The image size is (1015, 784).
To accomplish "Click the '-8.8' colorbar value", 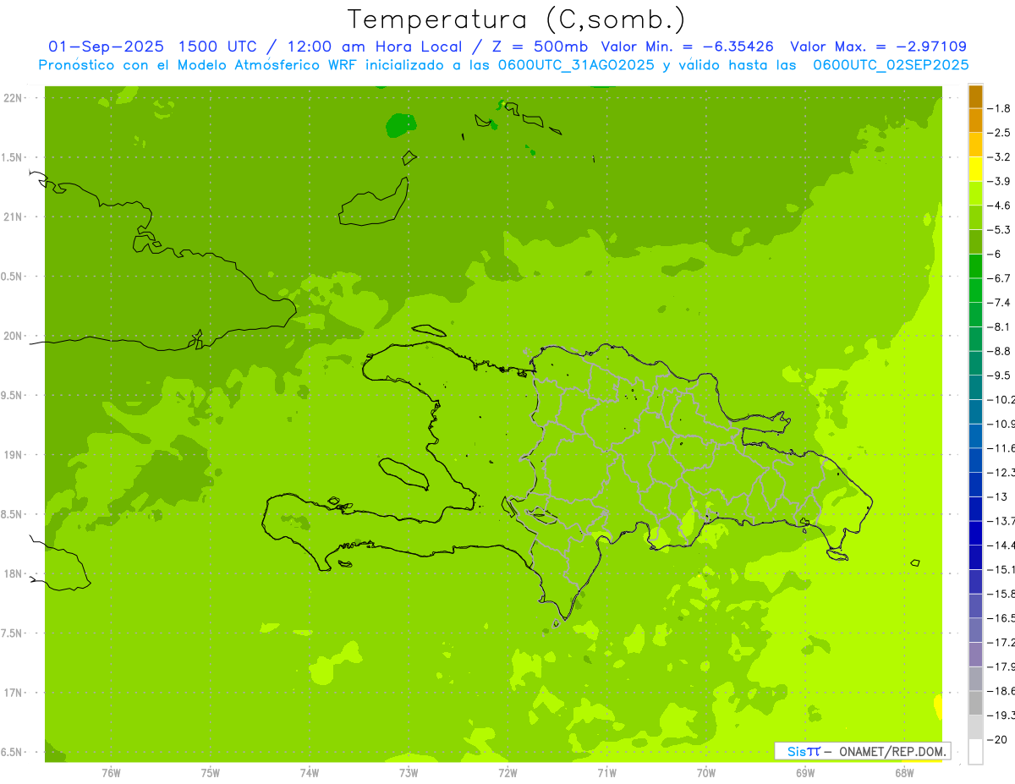I will [x=1000, y=351].
